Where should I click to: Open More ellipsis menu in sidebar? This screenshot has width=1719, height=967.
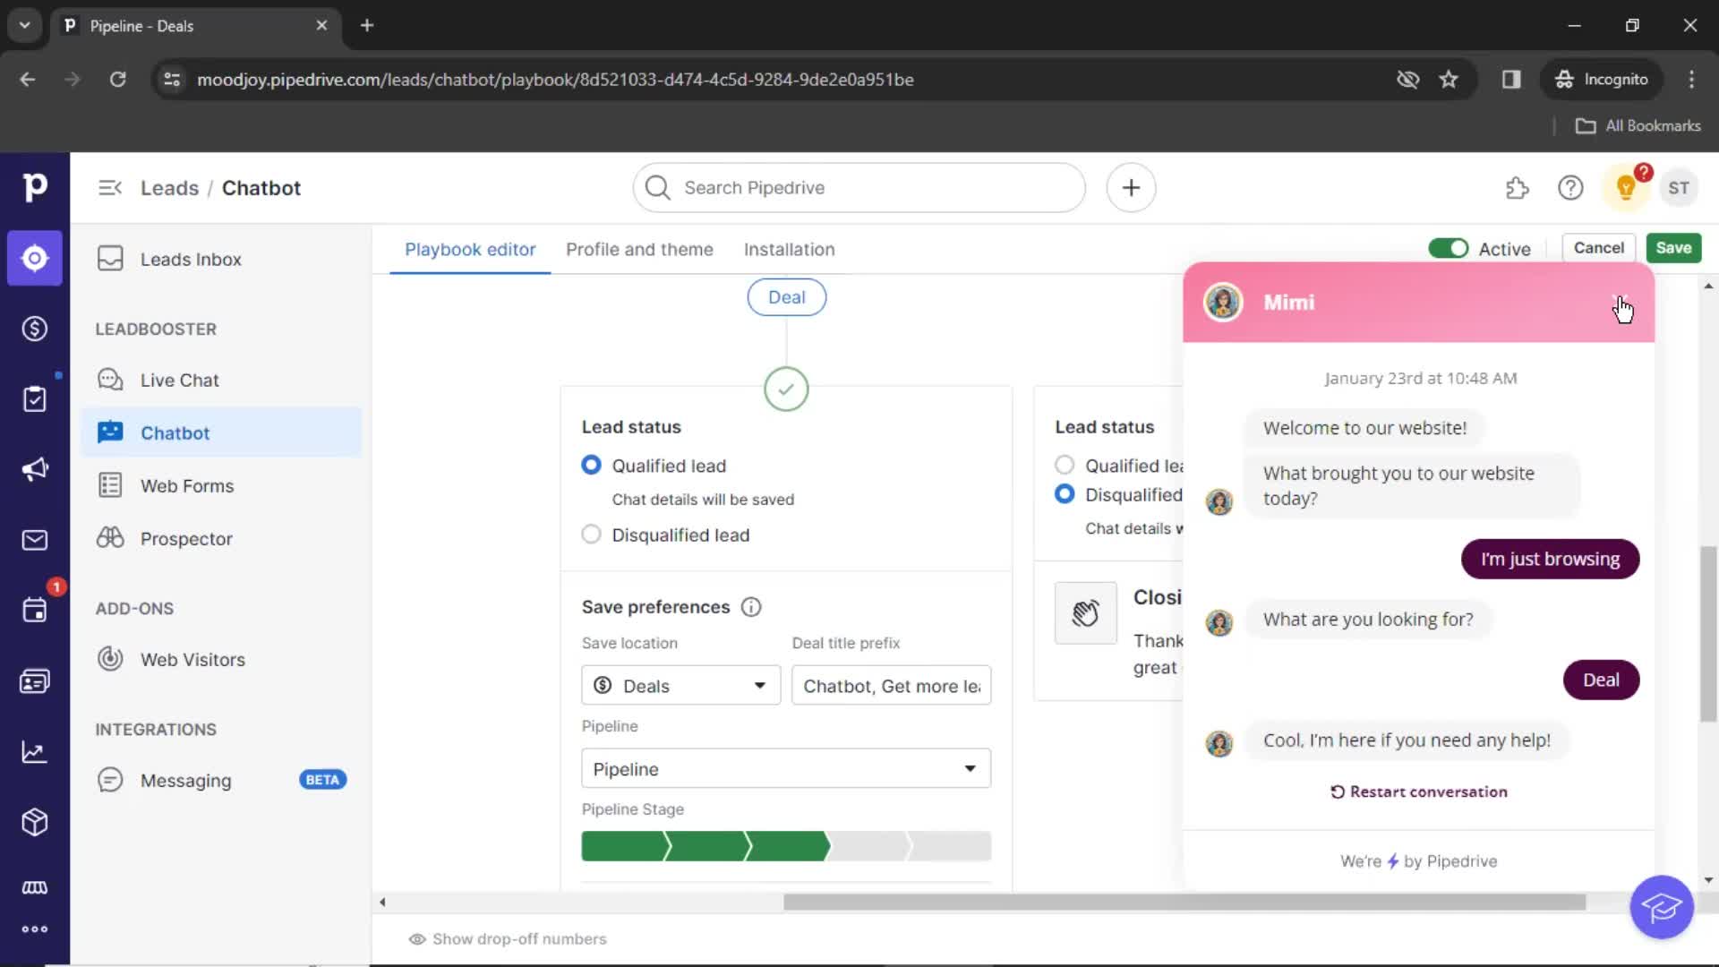[34, 929]
